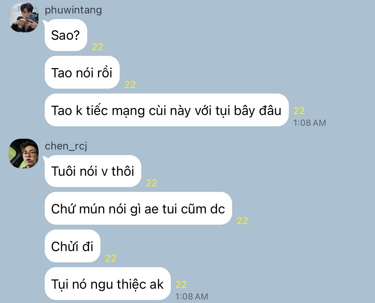Viewport: 375px width, 303px height.
Task: Select the 'Tao k tiếc mạng cùi này' message
Action: tap(166, 110)
